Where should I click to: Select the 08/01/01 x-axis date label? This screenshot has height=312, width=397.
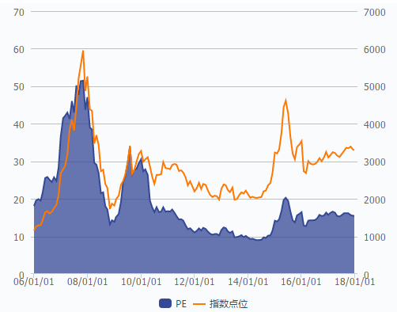87,282
